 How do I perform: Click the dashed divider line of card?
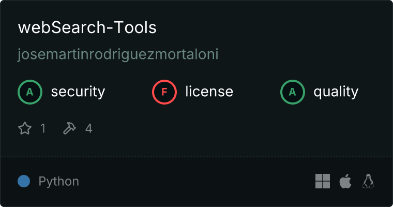(x=196, y=157)
